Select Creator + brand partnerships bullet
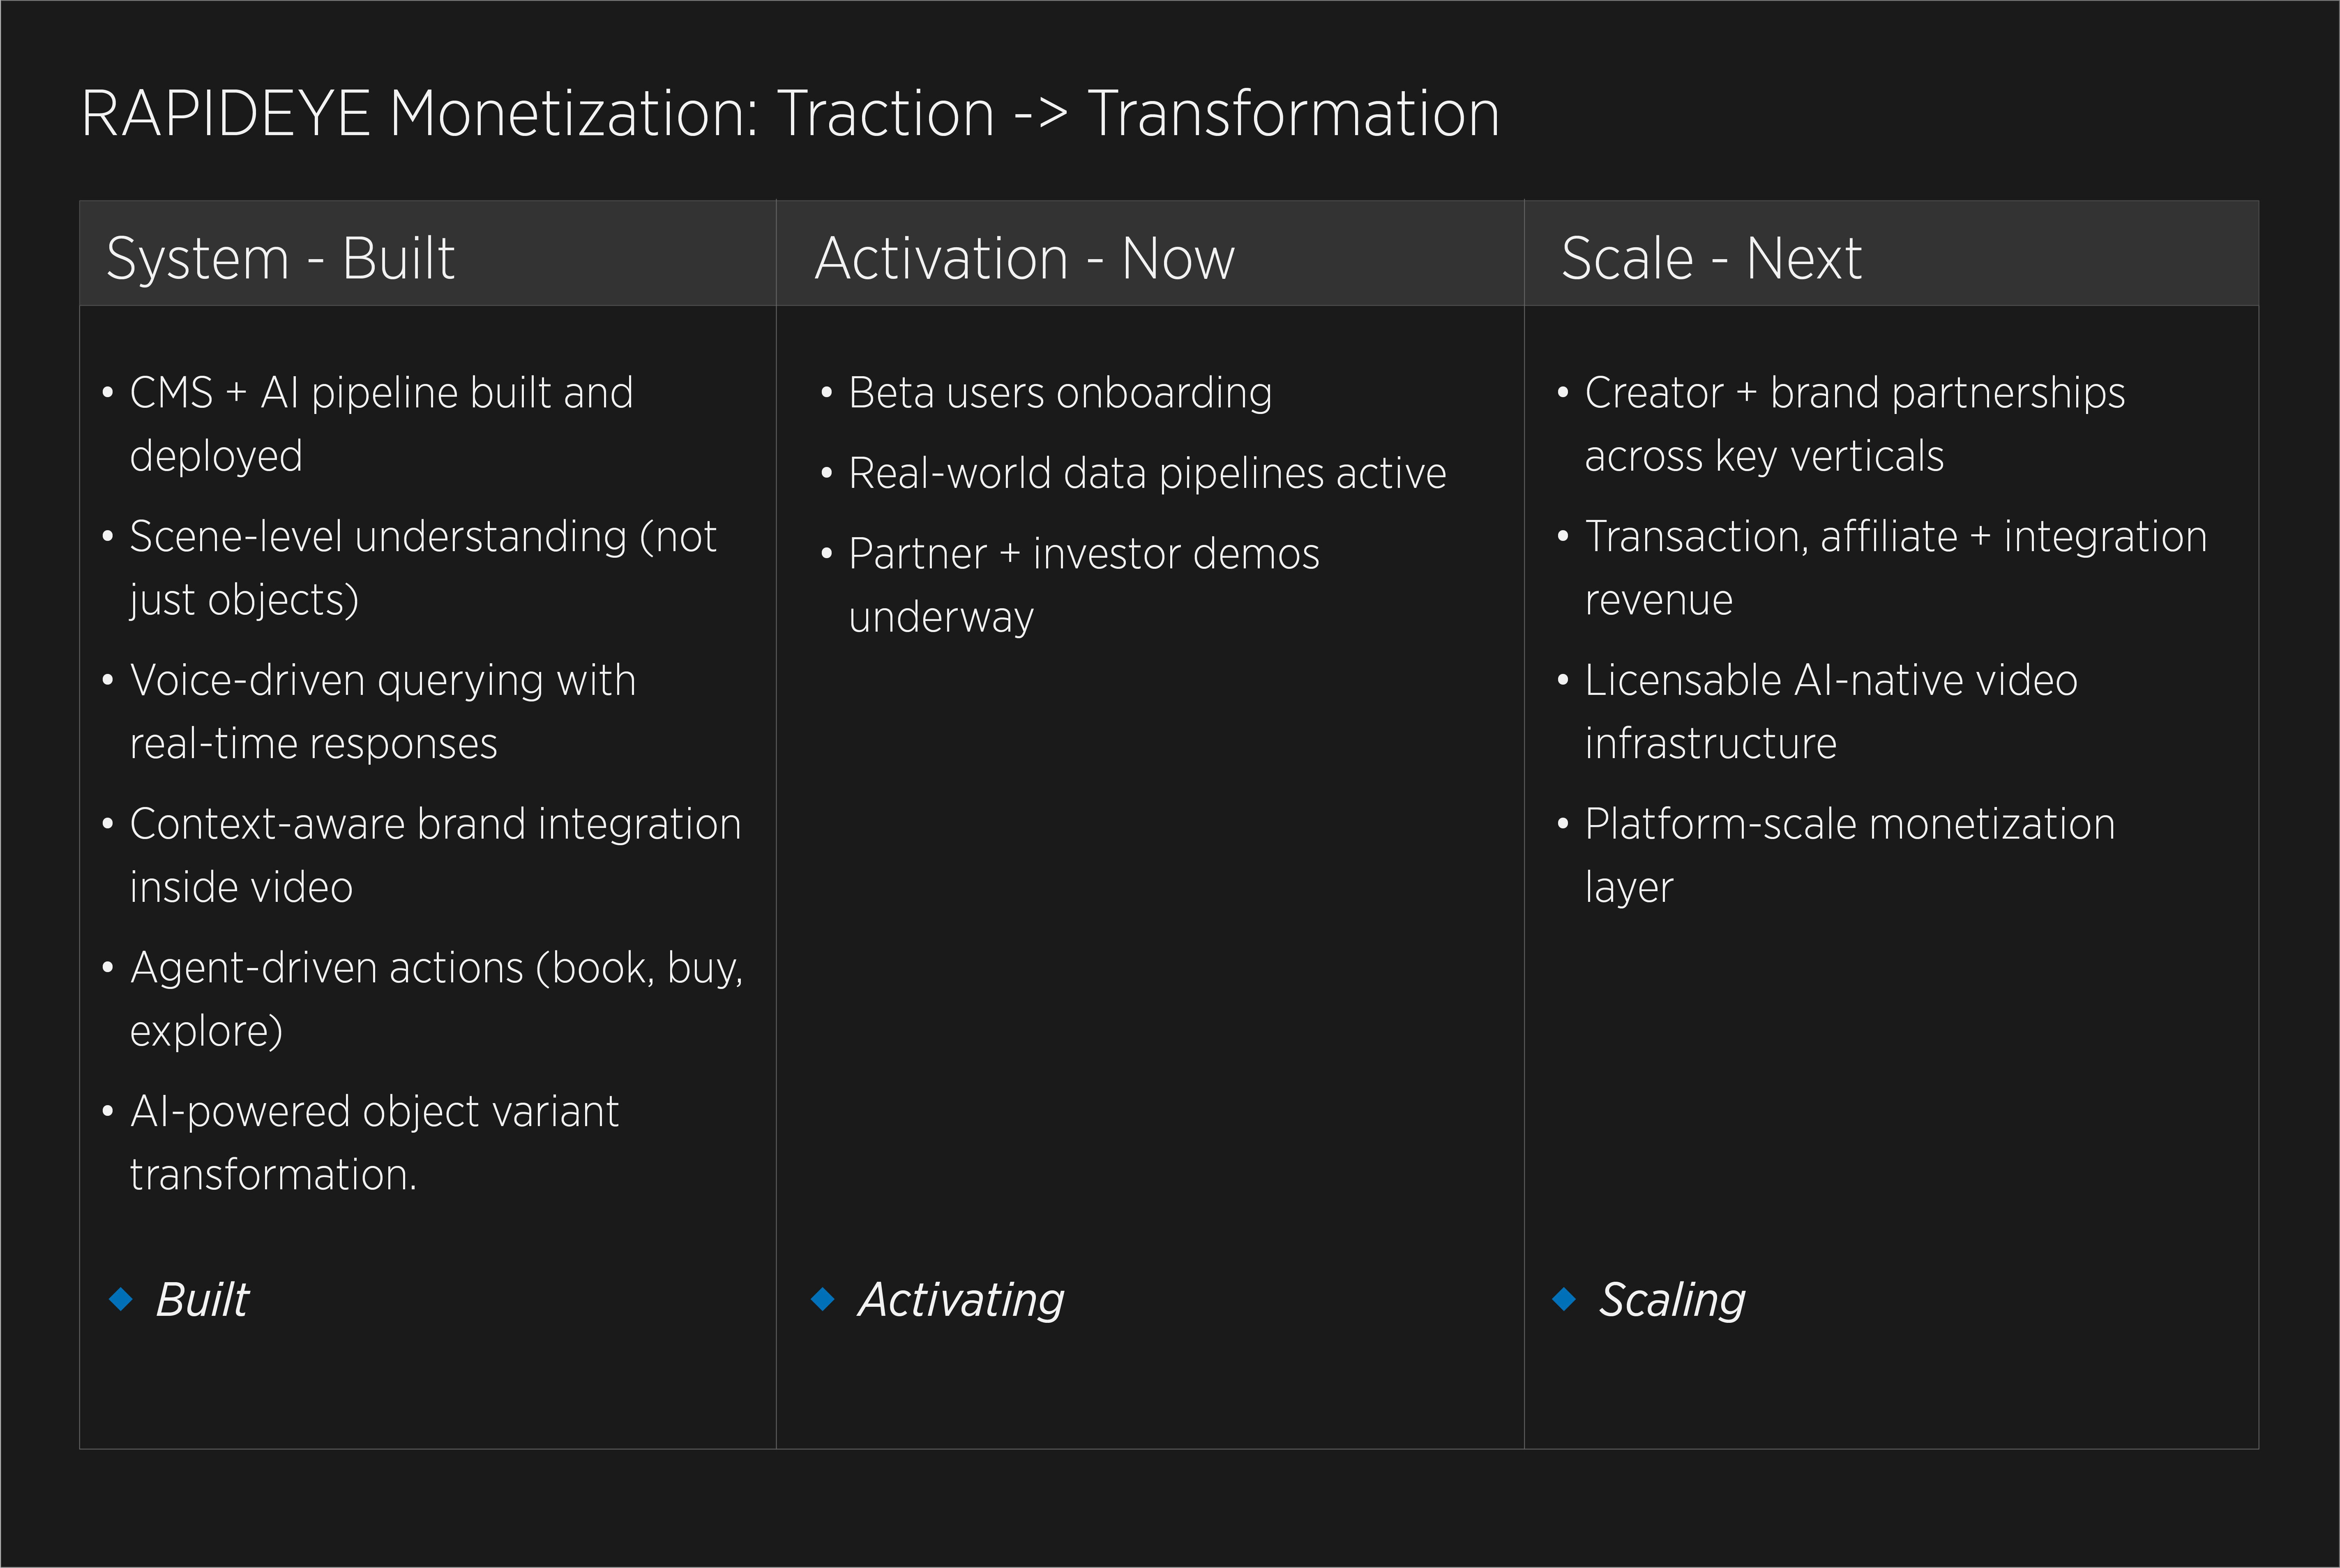Screen dimensions: 2340x1568 point(1855,424)
